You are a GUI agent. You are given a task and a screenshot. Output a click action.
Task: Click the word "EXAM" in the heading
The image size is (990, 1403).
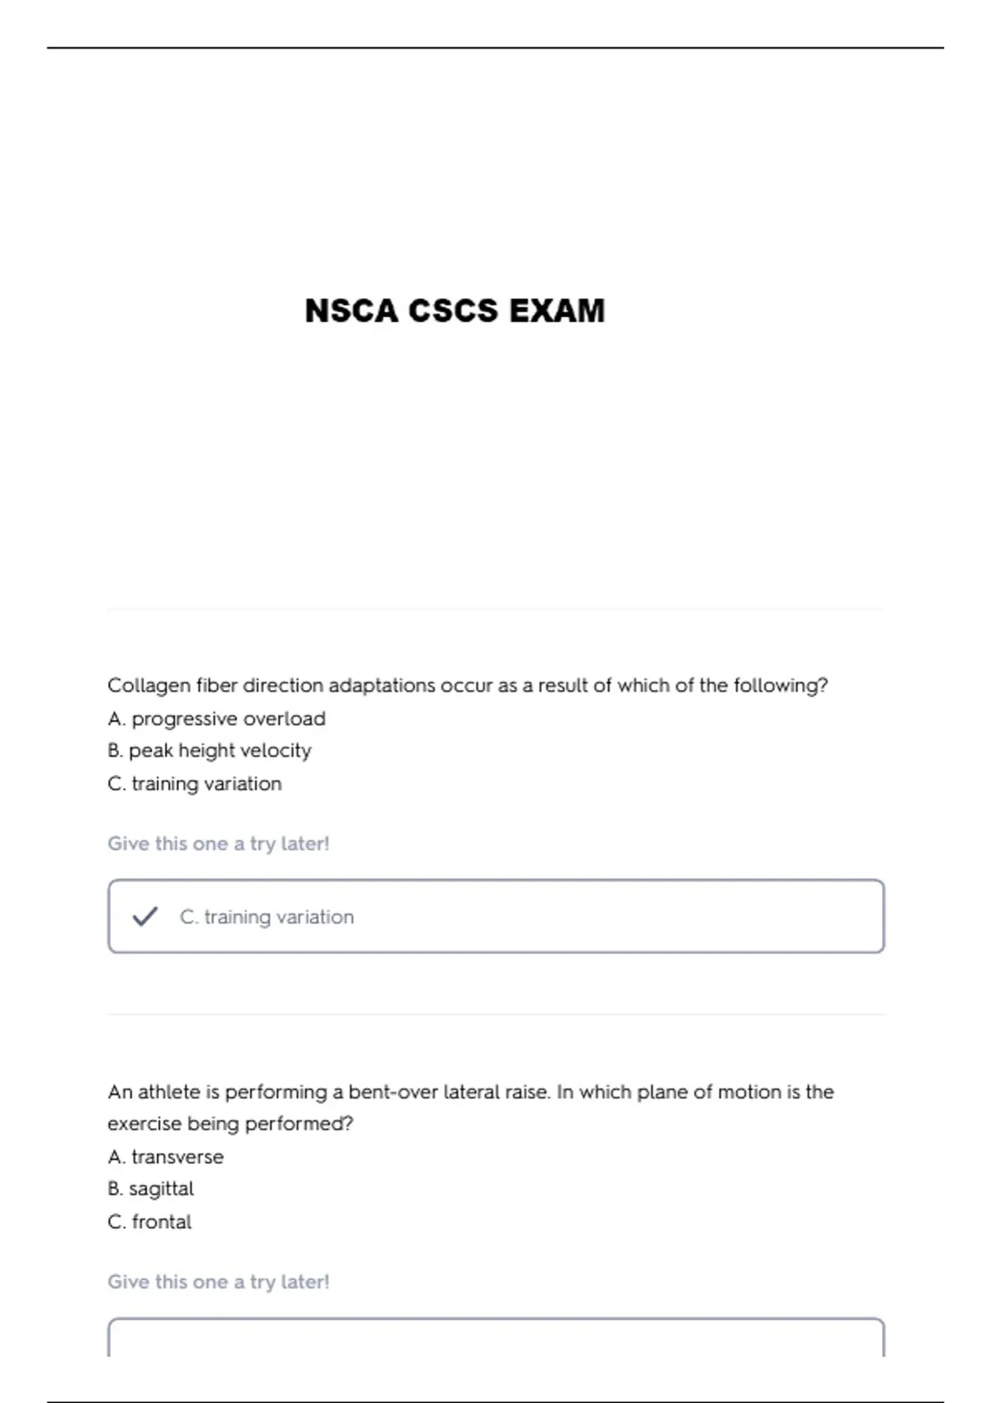point(557,310)
